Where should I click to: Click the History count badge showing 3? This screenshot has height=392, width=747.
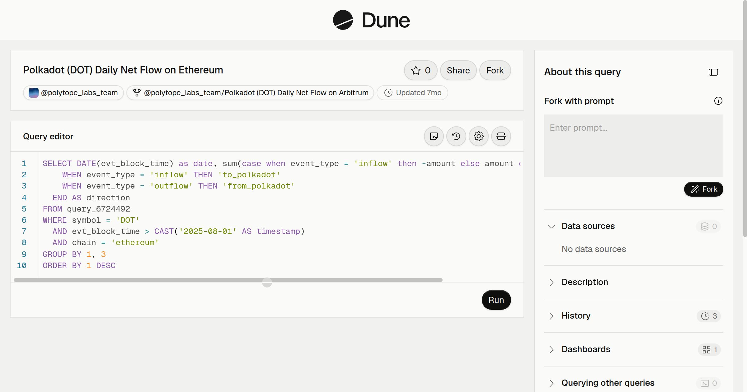click(709, 316)
